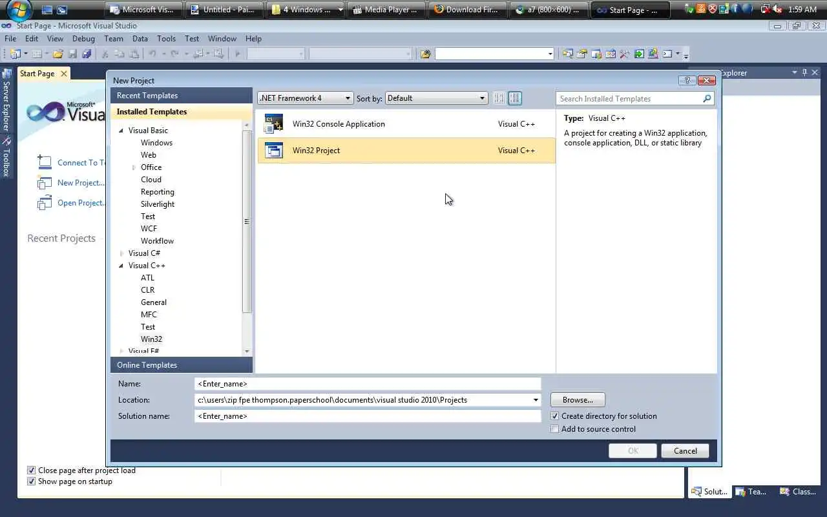Click the Windows Start orb

[19, 10]
